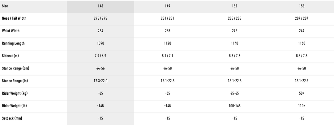The width and height of the screenshot is (334, 126).
Task: Click the Waist Width row label
Action: tap(11, 31)
